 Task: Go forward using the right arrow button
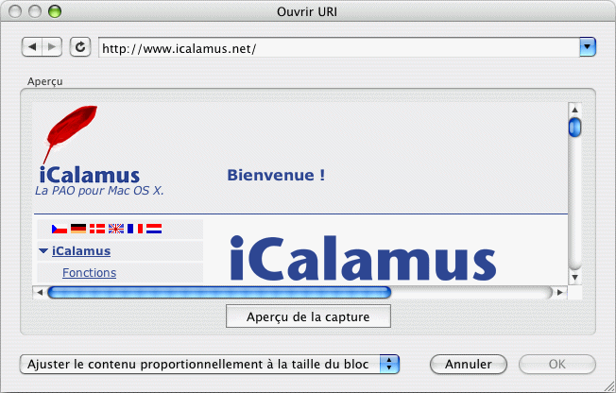52,47
